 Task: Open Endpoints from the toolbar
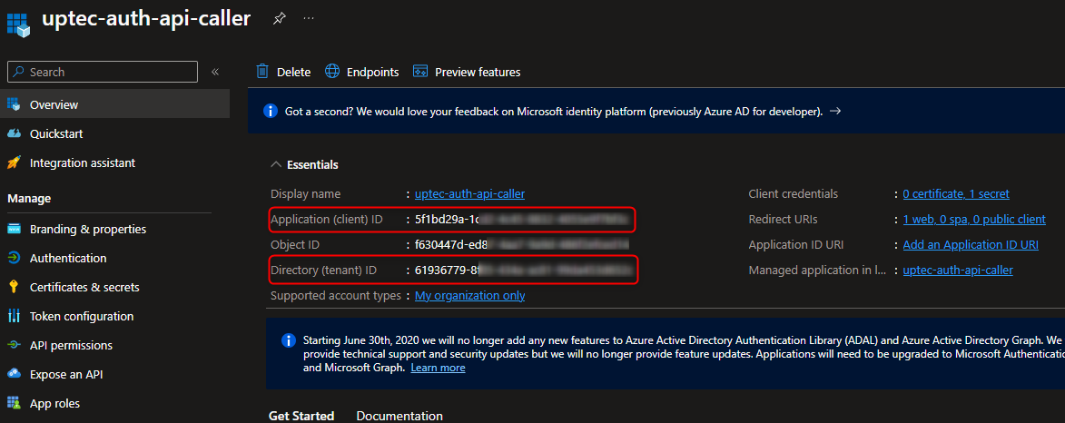tap(361, 72)
